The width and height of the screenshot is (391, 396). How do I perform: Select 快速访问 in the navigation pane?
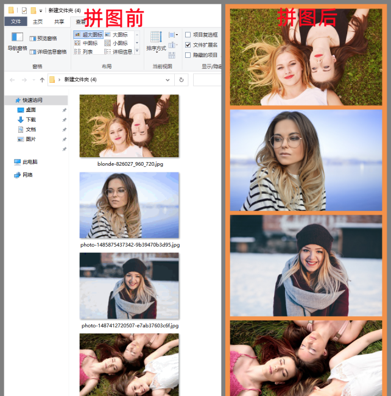coord(37,101)
